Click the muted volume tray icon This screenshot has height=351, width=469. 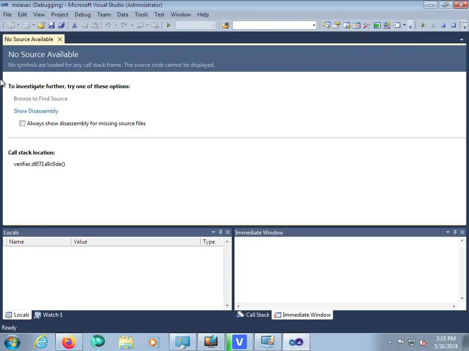coord(423,343)
